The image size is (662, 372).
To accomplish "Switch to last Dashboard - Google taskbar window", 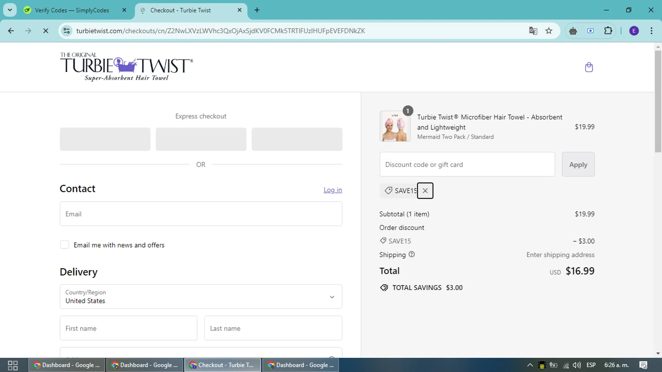I will [x=301, y=365].
